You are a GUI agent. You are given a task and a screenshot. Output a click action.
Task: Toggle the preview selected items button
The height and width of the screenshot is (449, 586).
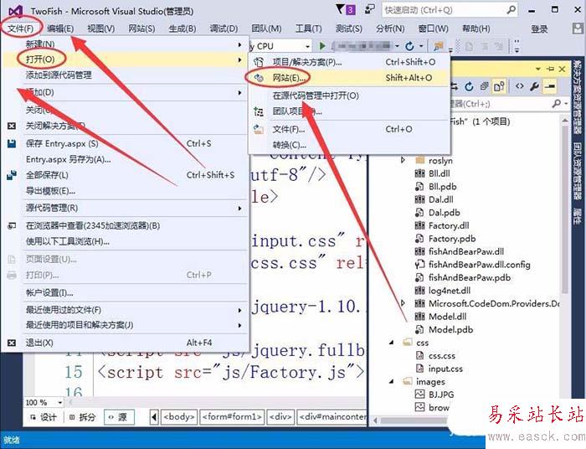[x=550, y=87]
